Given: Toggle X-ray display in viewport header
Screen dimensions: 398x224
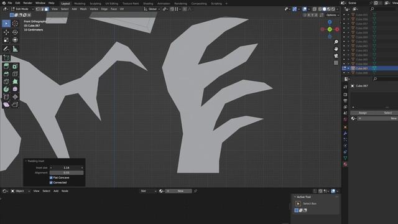Looking at the screenshot, I should point(315,9).
